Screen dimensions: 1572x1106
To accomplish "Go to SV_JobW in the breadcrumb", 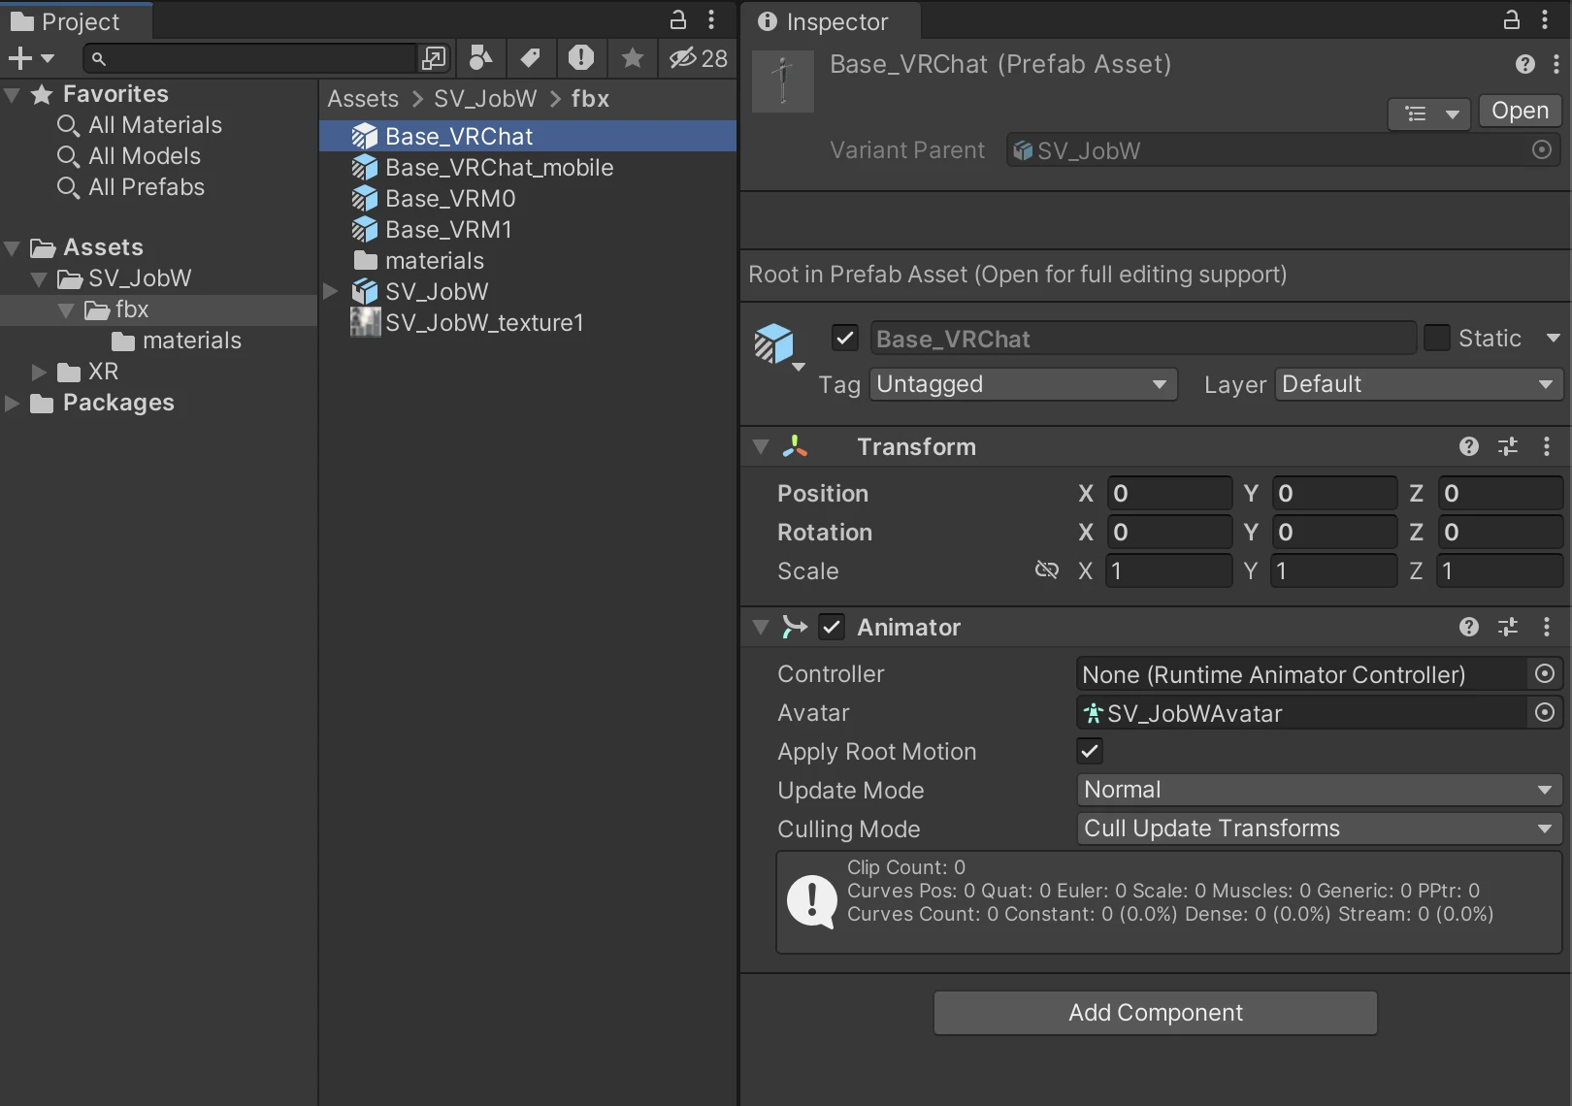I will click(x=485, y=99).
